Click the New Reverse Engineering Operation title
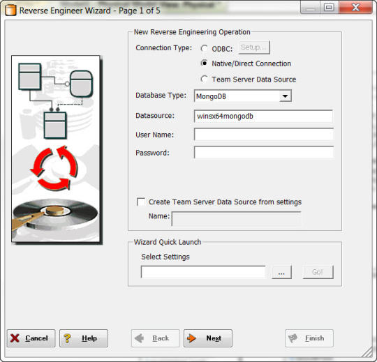 click(x=192, y=32)
